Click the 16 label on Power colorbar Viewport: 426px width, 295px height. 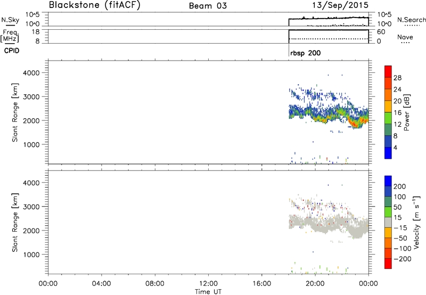pyautogui.click(x=397, y=113)
